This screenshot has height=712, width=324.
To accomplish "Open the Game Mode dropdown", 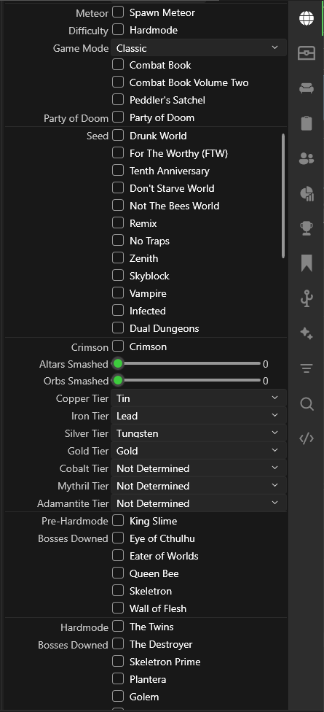I will tap(199, 47).
